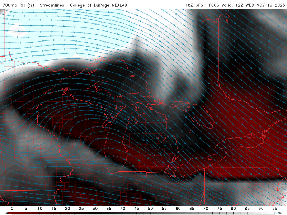Click the '25' tick label on the colorbar
This screenshot has height=215, width=287.
tap(81, 209)
